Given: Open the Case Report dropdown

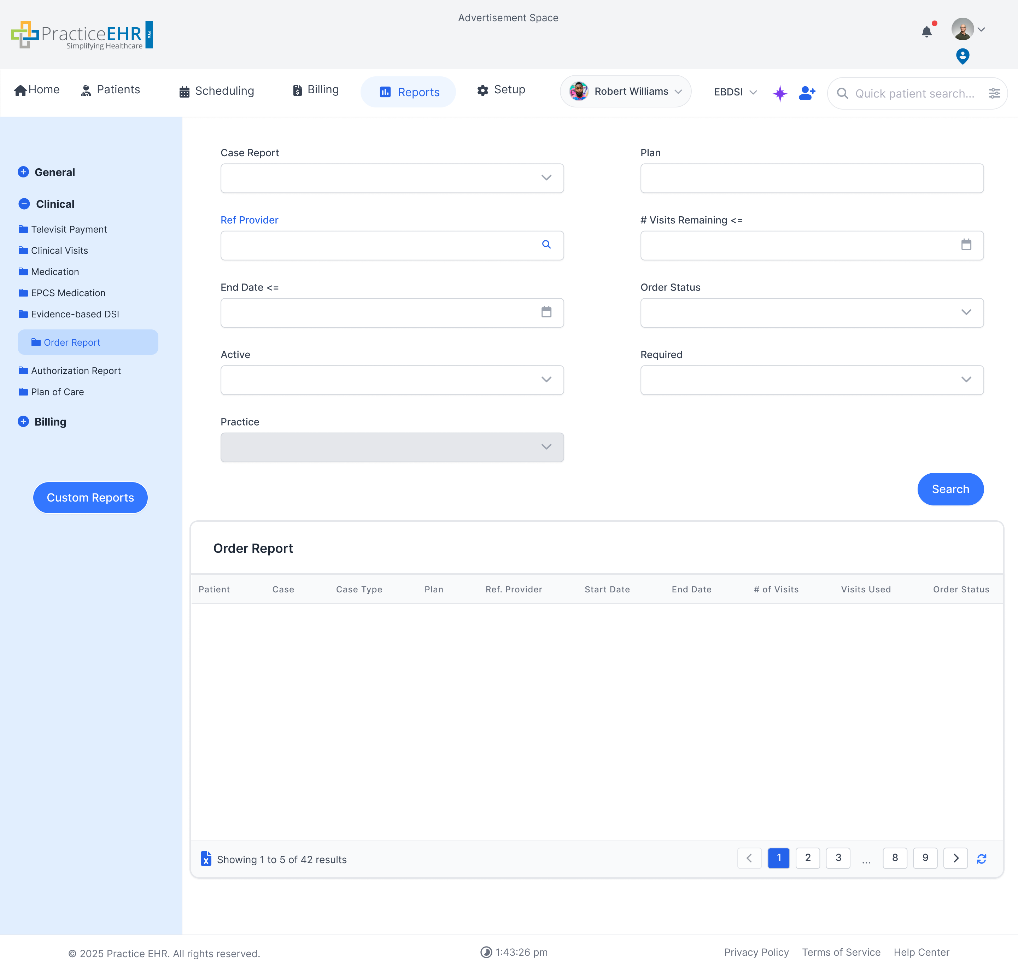Looking at the screenshot, I should (392, 178).
